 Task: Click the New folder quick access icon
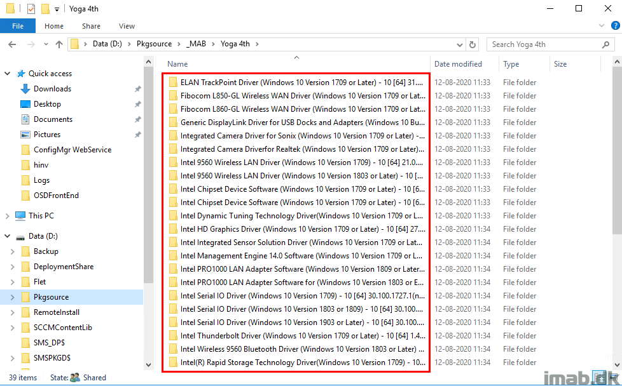click(x=45, y=9)
